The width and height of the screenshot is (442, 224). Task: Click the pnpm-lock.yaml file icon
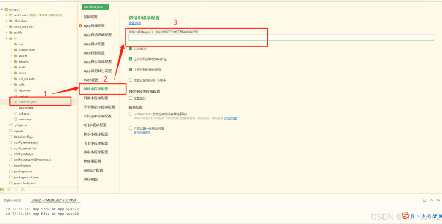11,183
